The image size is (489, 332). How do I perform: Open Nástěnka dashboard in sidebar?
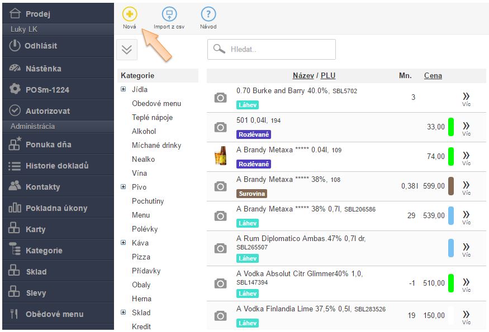(42, 69)
